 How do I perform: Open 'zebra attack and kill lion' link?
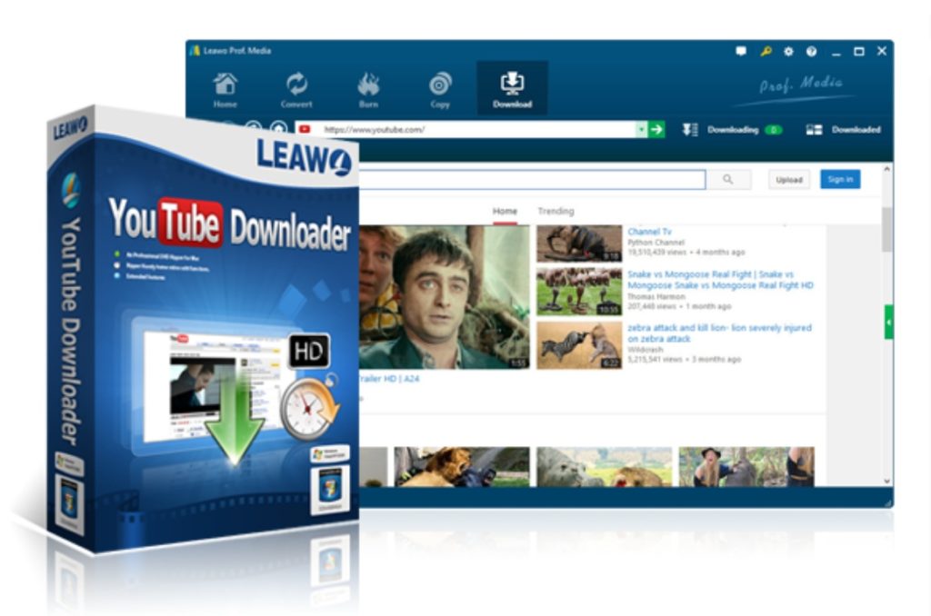719,333
